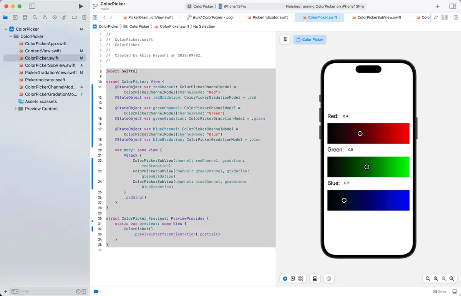The image size is (461, 296).
Task: Open the iPhone13Pro run destination selector
Action: point(235,7)
